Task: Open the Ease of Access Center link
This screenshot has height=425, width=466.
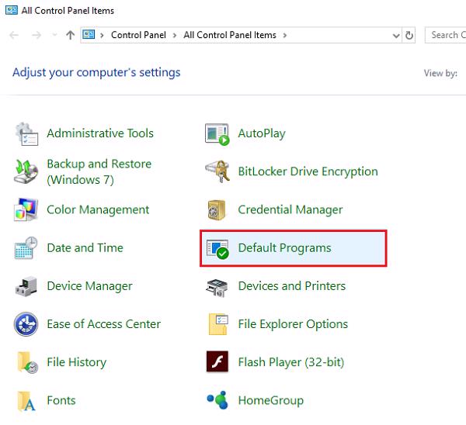Action: 104,324
